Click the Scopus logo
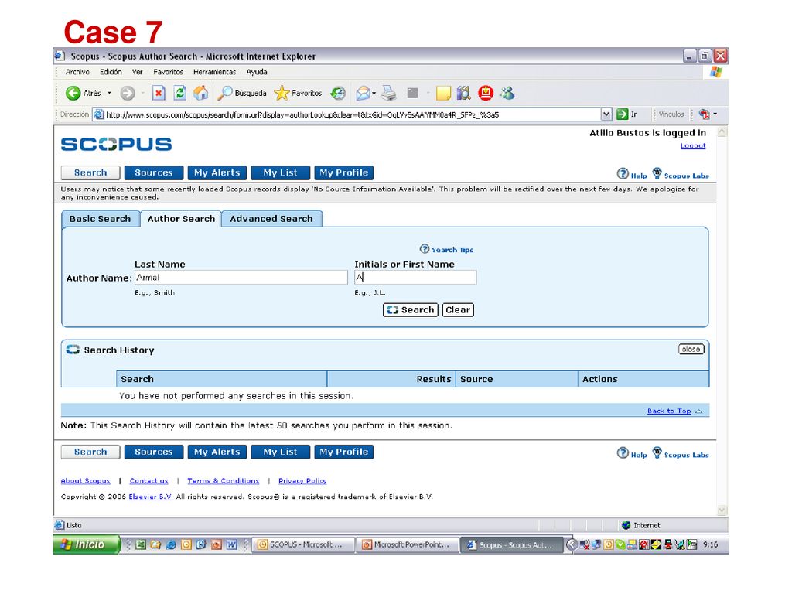This screenshot has height=594, width=792. click(x=116, y=145)
